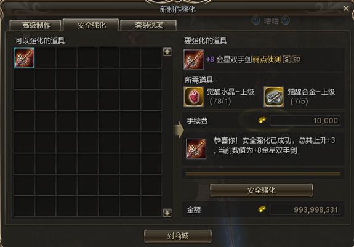Click the sword icon in success message
The height and width of the screenshot is (247, 354).
tap(196, 149)
